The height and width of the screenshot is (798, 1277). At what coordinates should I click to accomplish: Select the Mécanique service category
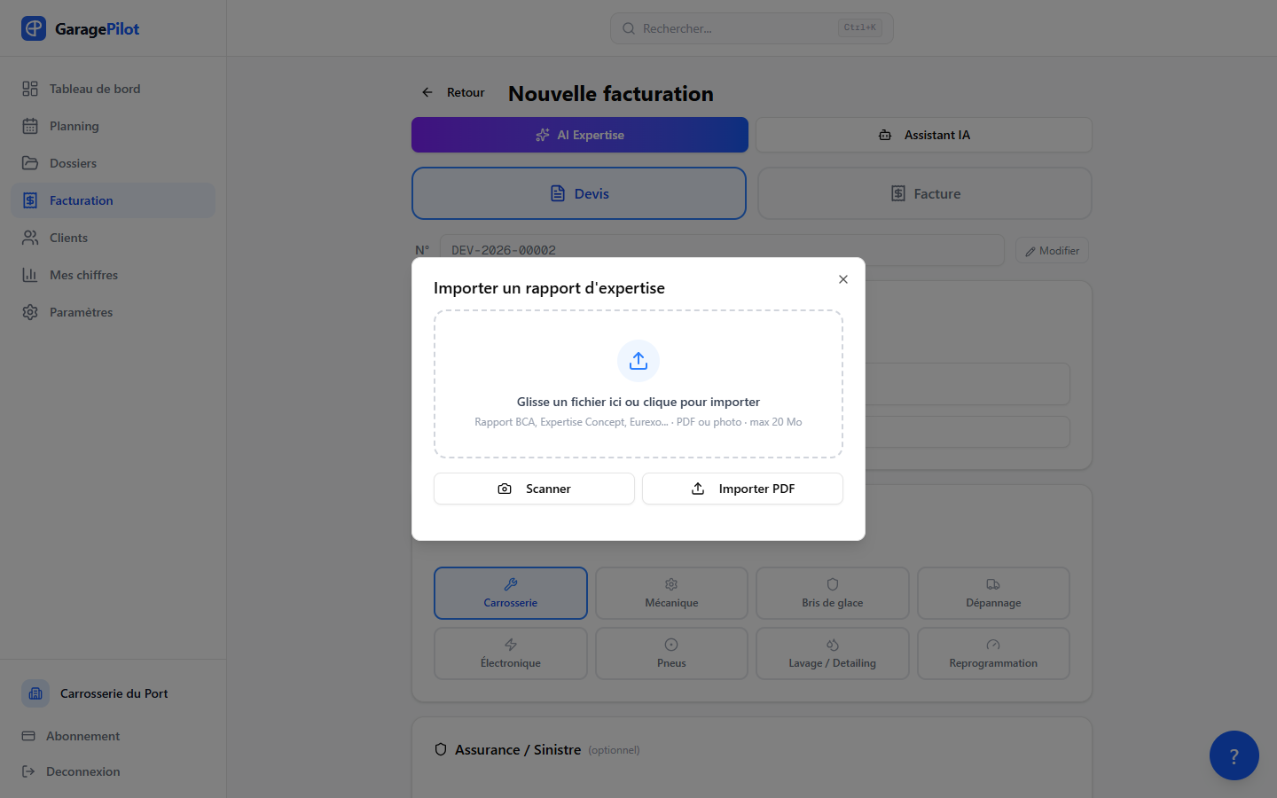pos(671,593)
